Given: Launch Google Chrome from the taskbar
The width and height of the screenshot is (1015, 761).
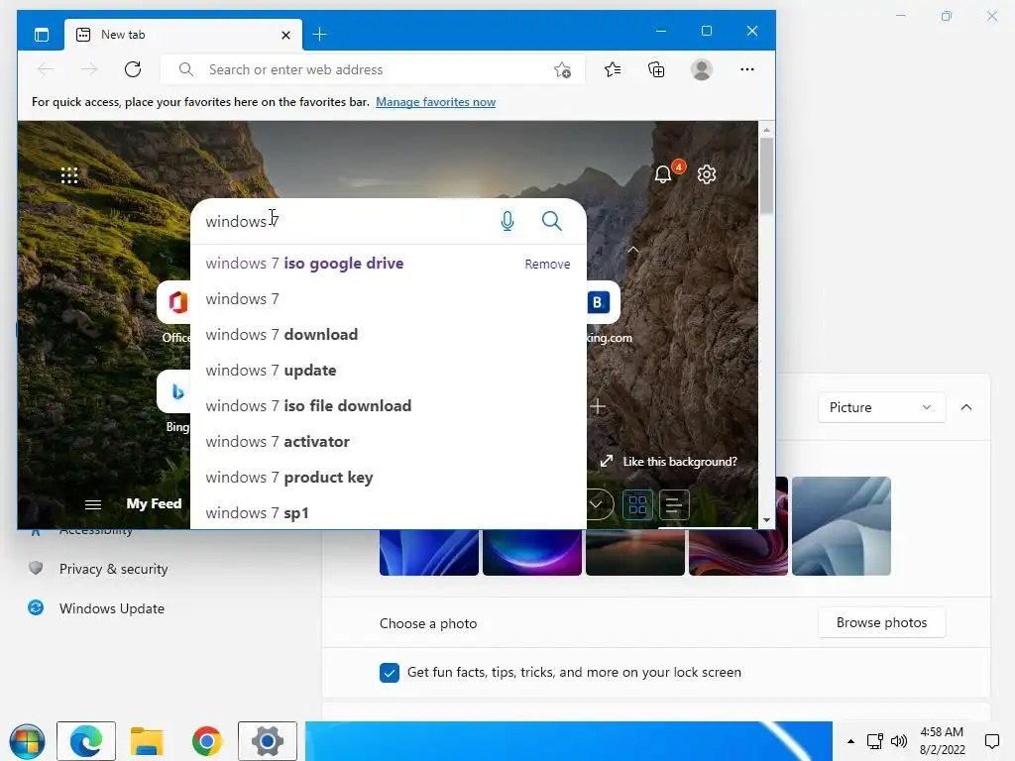Looking at the screenshot, I should pos(207,741).
